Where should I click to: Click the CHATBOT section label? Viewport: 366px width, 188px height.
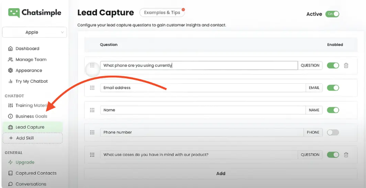click(14, 96)
